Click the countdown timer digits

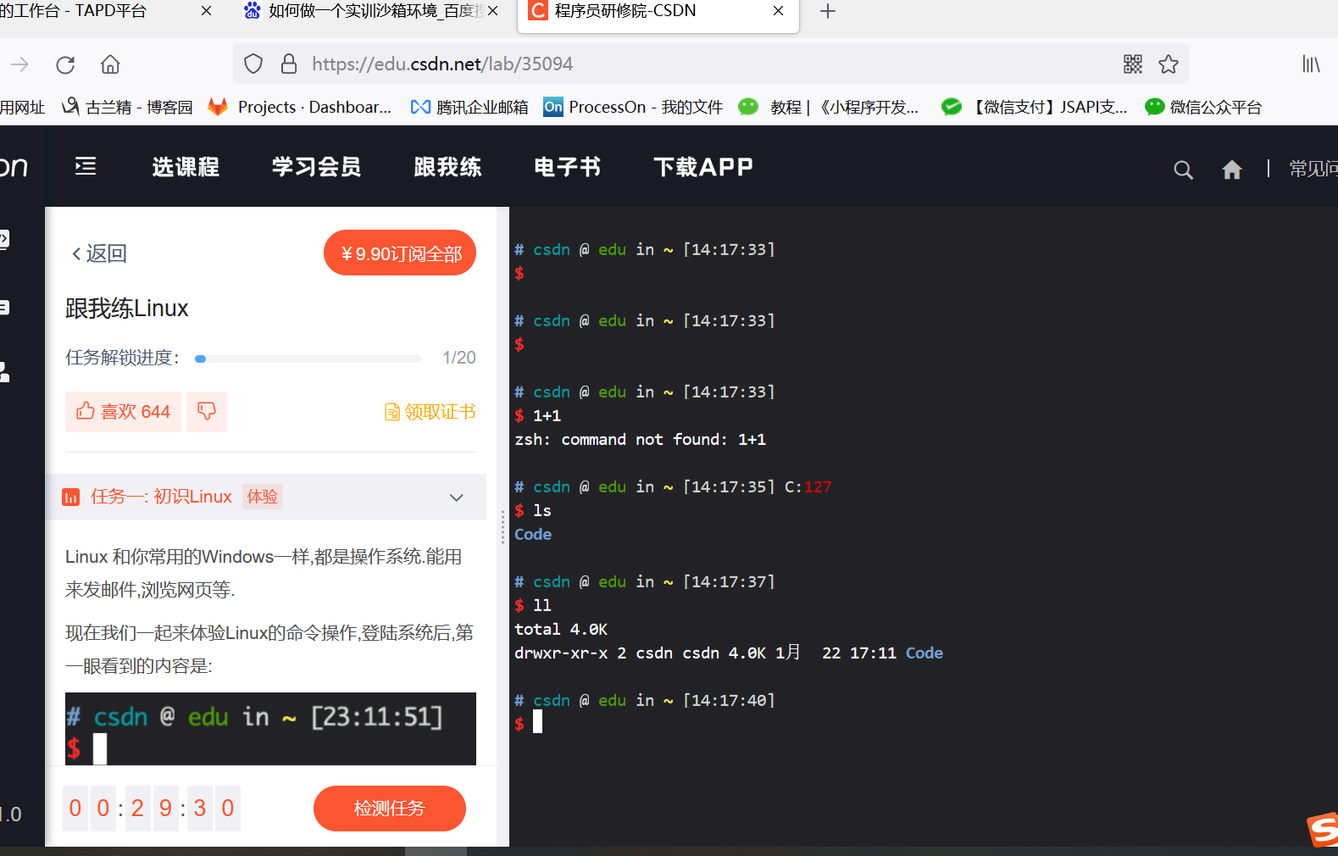click(152, 809)
